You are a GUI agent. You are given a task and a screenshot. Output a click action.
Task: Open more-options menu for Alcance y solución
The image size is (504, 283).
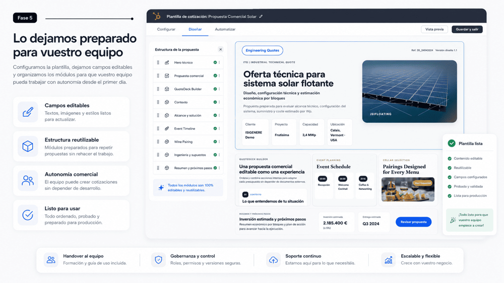pyautogui.click(x=219, y=115)
